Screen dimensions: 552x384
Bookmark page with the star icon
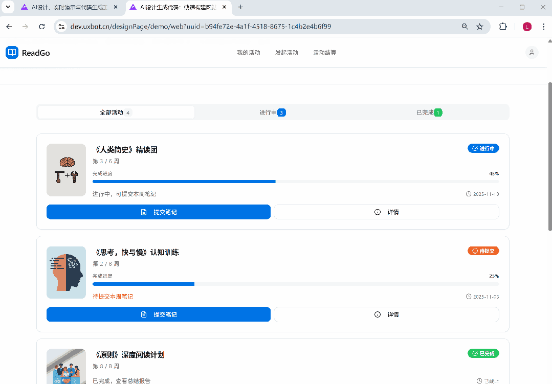click(479, 27)
